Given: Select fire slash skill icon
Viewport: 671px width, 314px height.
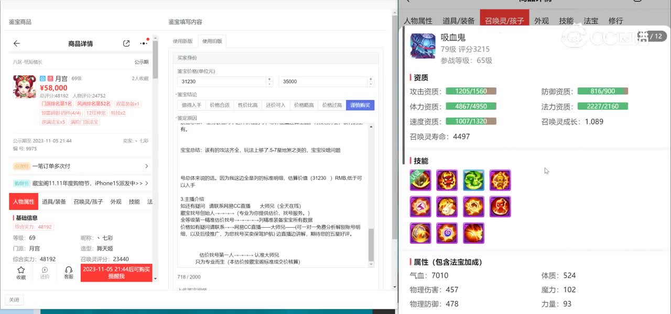Looking at the screenshot, I should pos(474,233).
